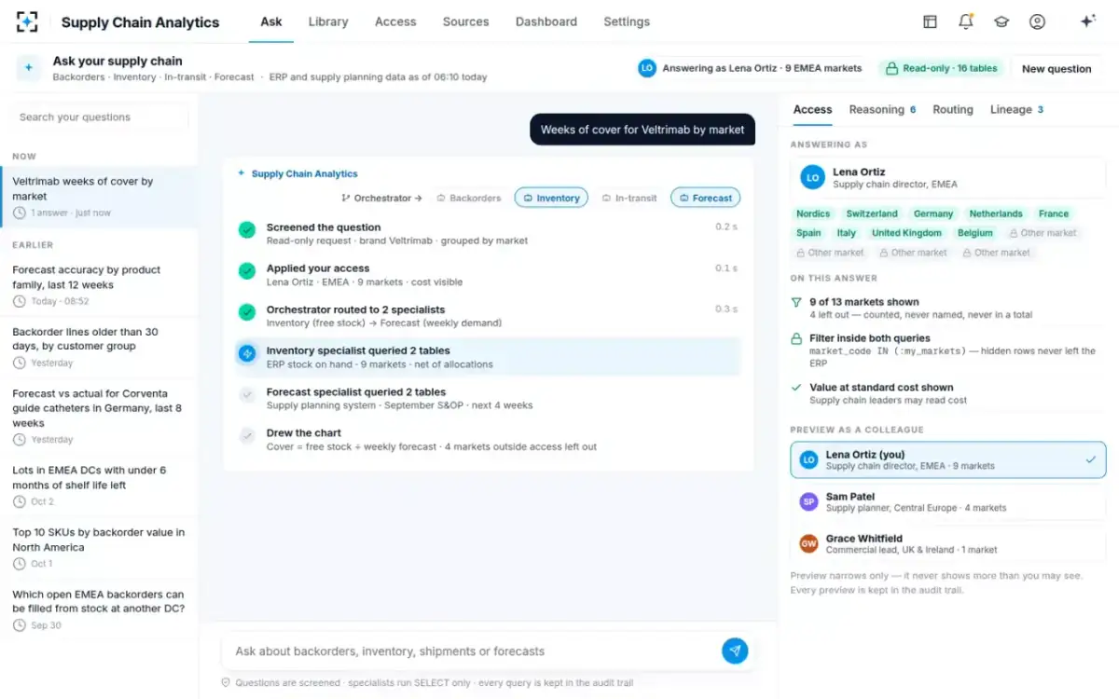Viewport: 1119px width, 699px height.
Task: Switch to the Reasoning panel tab
Action: point(882,109)
